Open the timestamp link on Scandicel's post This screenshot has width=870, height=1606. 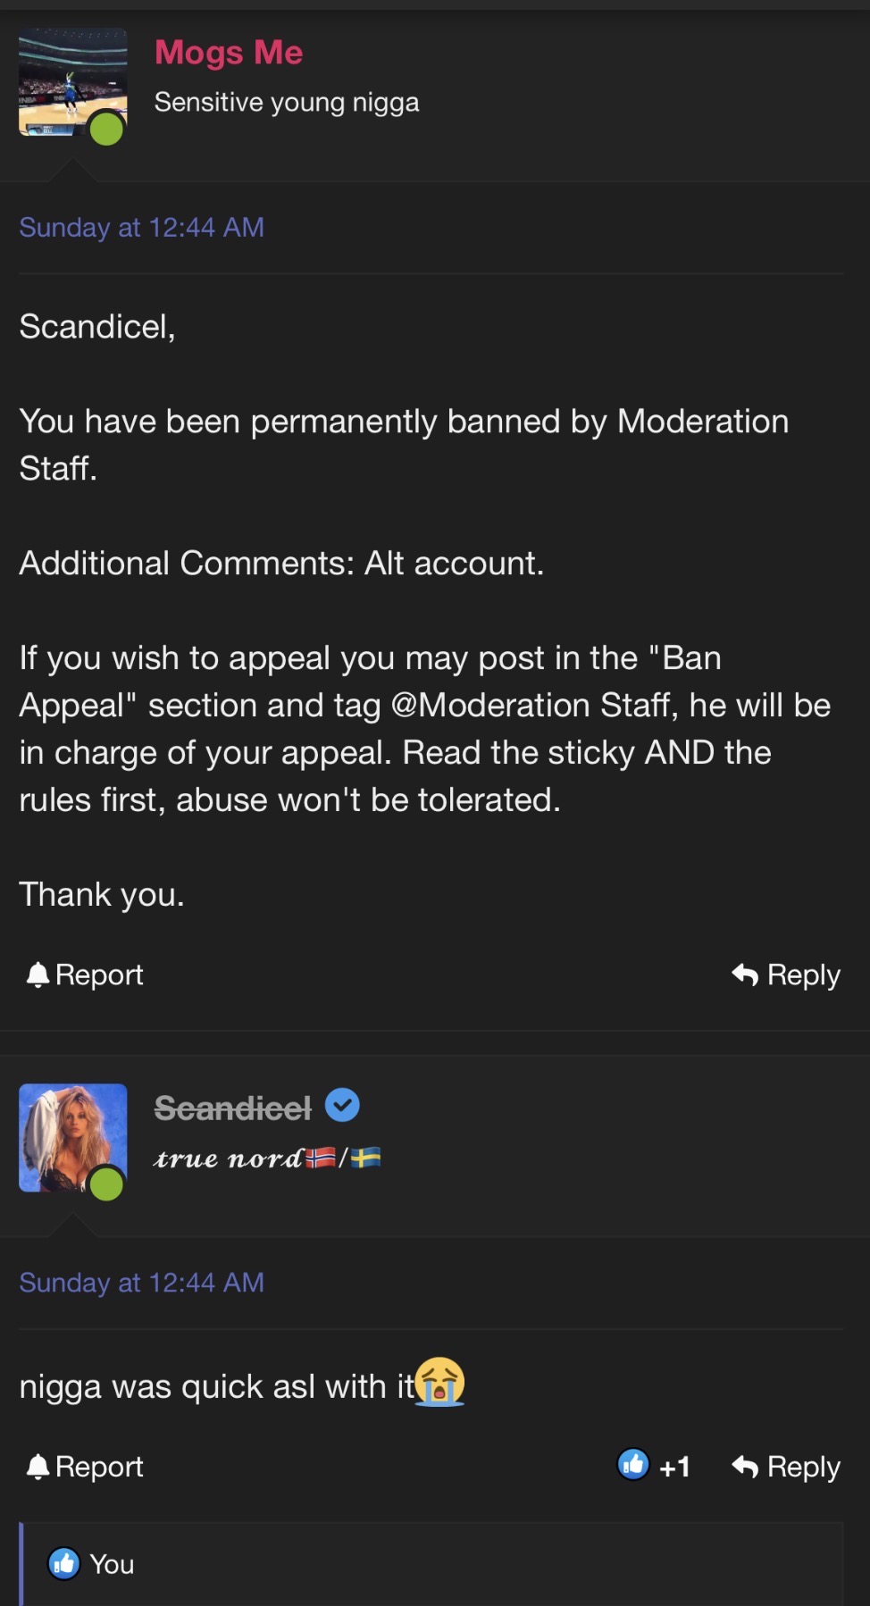tap(141, 1283)
